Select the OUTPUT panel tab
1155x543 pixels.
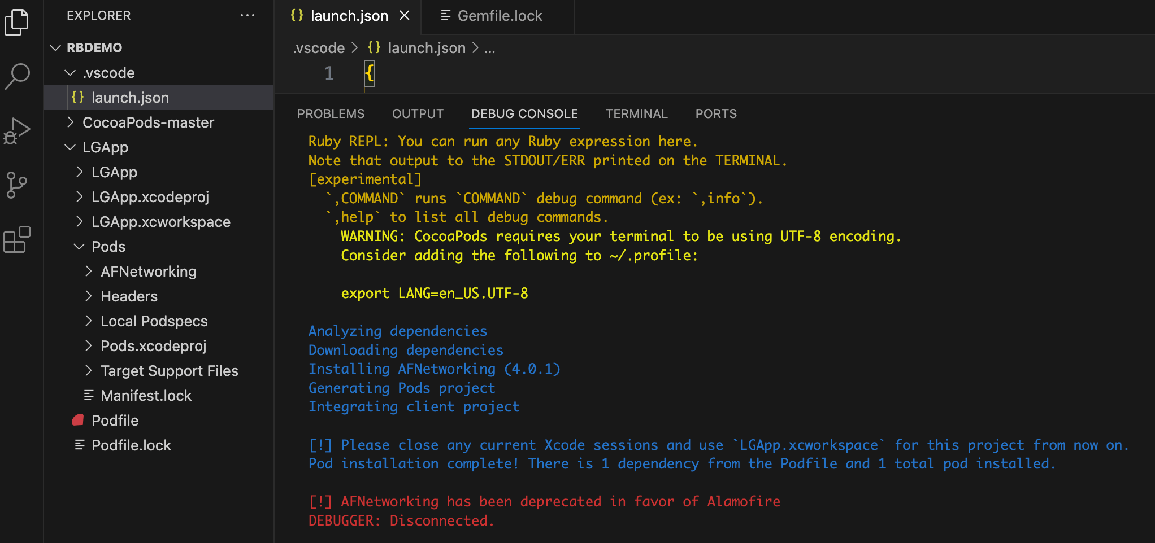pyautogui.click(x=418, y=114)
